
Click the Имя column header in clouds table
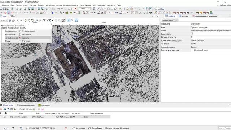pyautogui.click(x=21, y=113)
